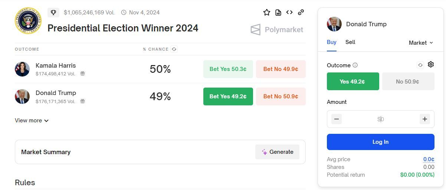Image resolution: width=446 pixels, height=190 pixels.
Task: Click the gift icon under Kamala Harris
Action: [x=83, y=74]
